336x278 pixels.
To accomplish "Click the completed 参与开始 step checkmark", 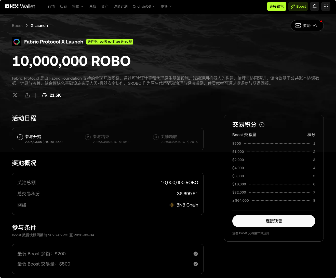I will [x=20, y=137].
